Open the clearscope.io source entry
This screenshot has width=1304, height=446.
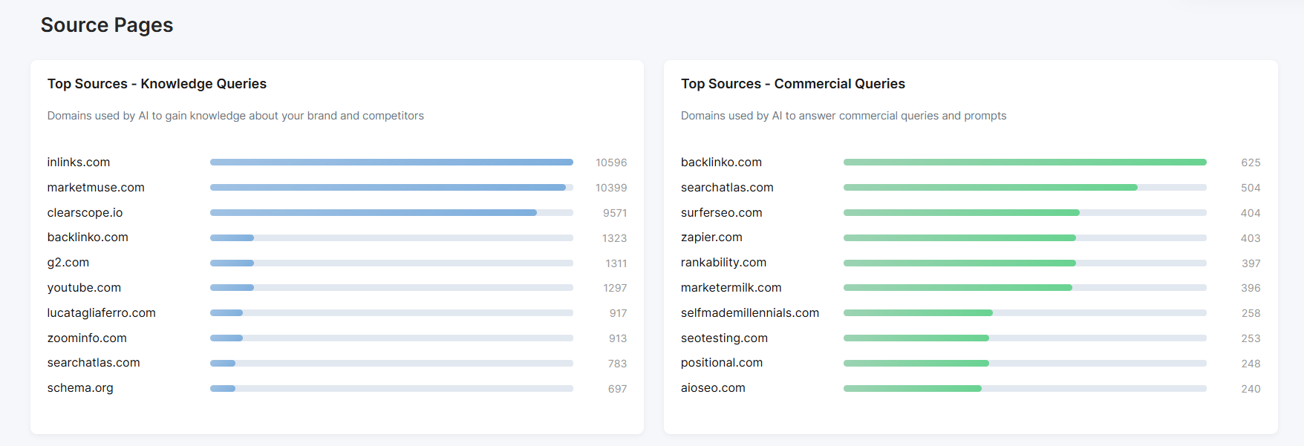coord(85,213)
